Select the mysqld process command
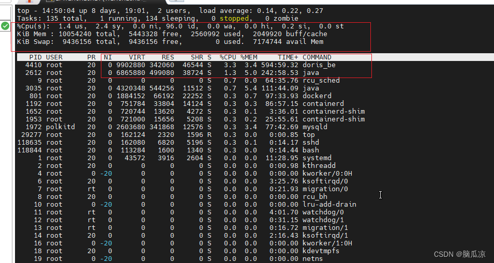Image resolution: width=494 pixels, height=263 pixels. point(315,127)
